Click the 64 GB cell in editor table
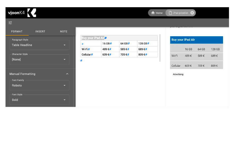Image resolution: width=235 pixels, height=157 pixels. pos(128,44)
